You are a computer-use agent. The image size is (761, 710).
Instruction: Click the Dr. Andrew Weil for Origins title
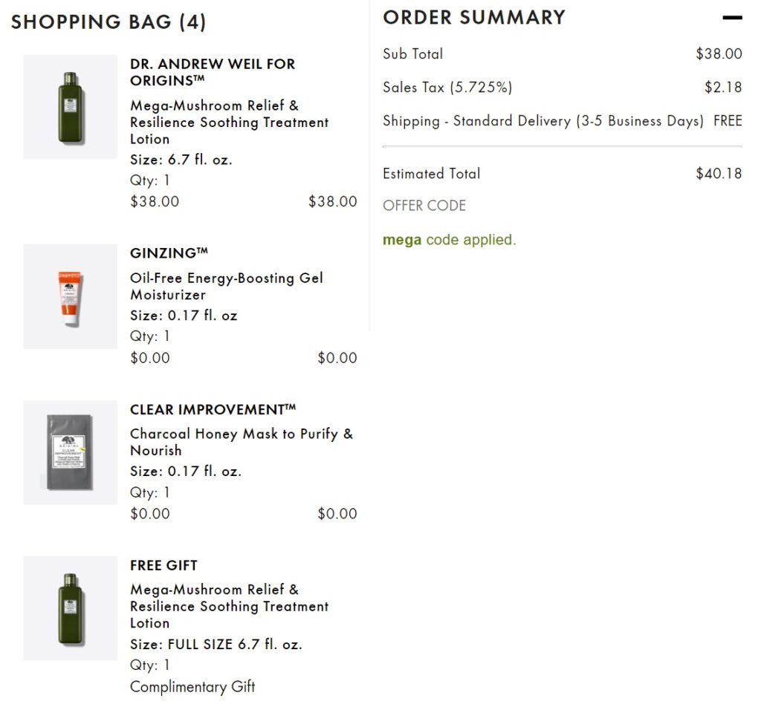point(213,72)
